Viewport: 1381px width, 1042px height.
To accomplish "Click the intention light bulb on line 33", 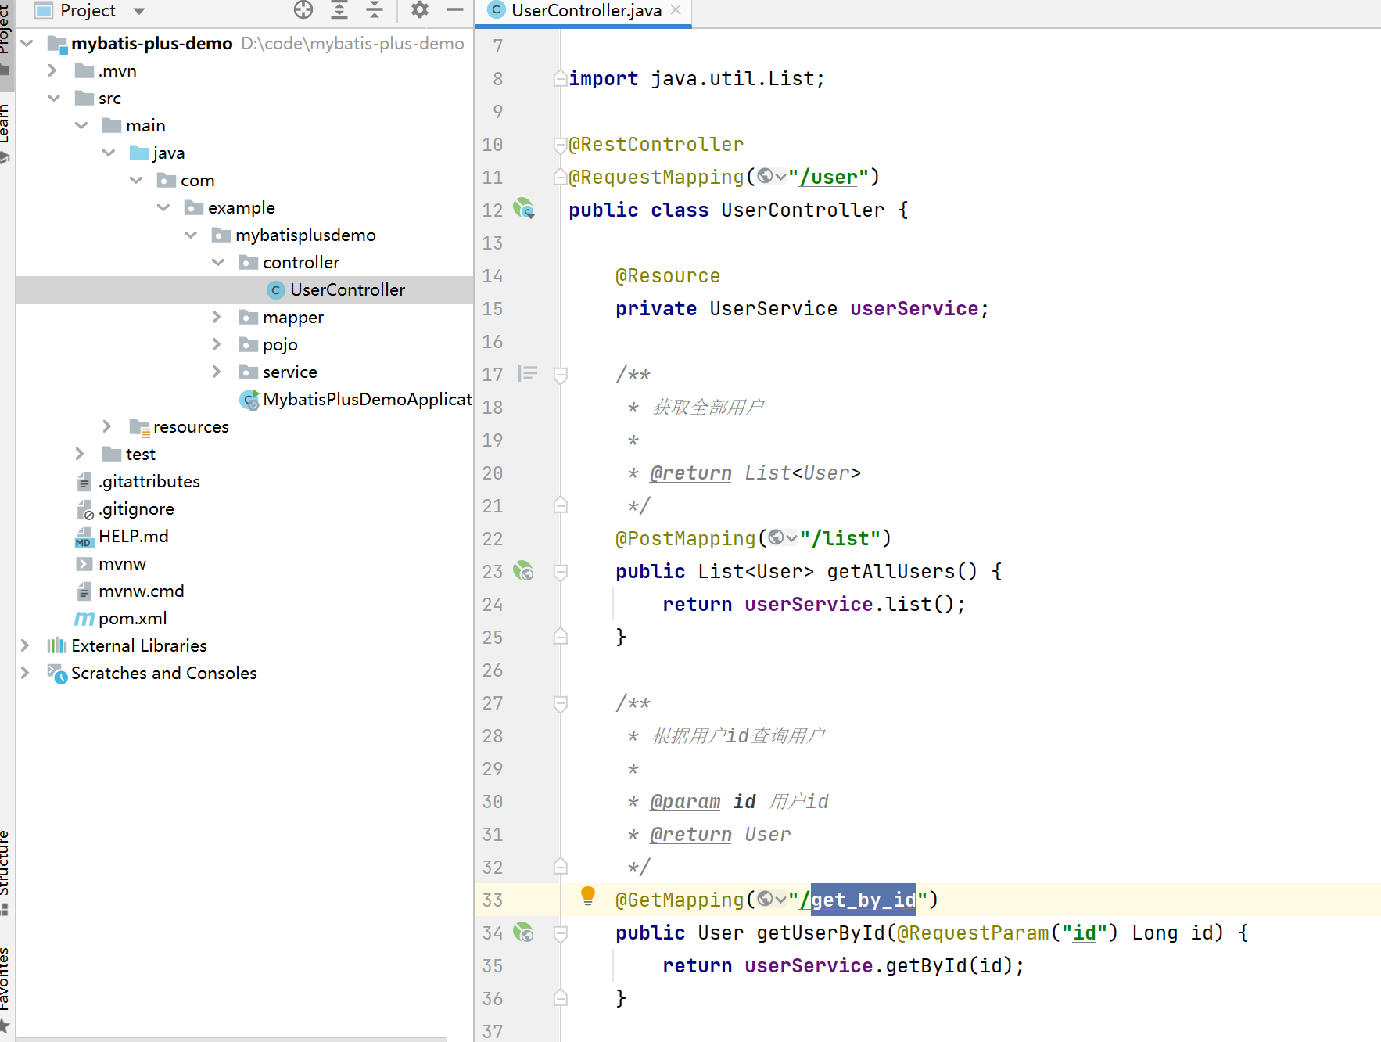I will 588,896.
